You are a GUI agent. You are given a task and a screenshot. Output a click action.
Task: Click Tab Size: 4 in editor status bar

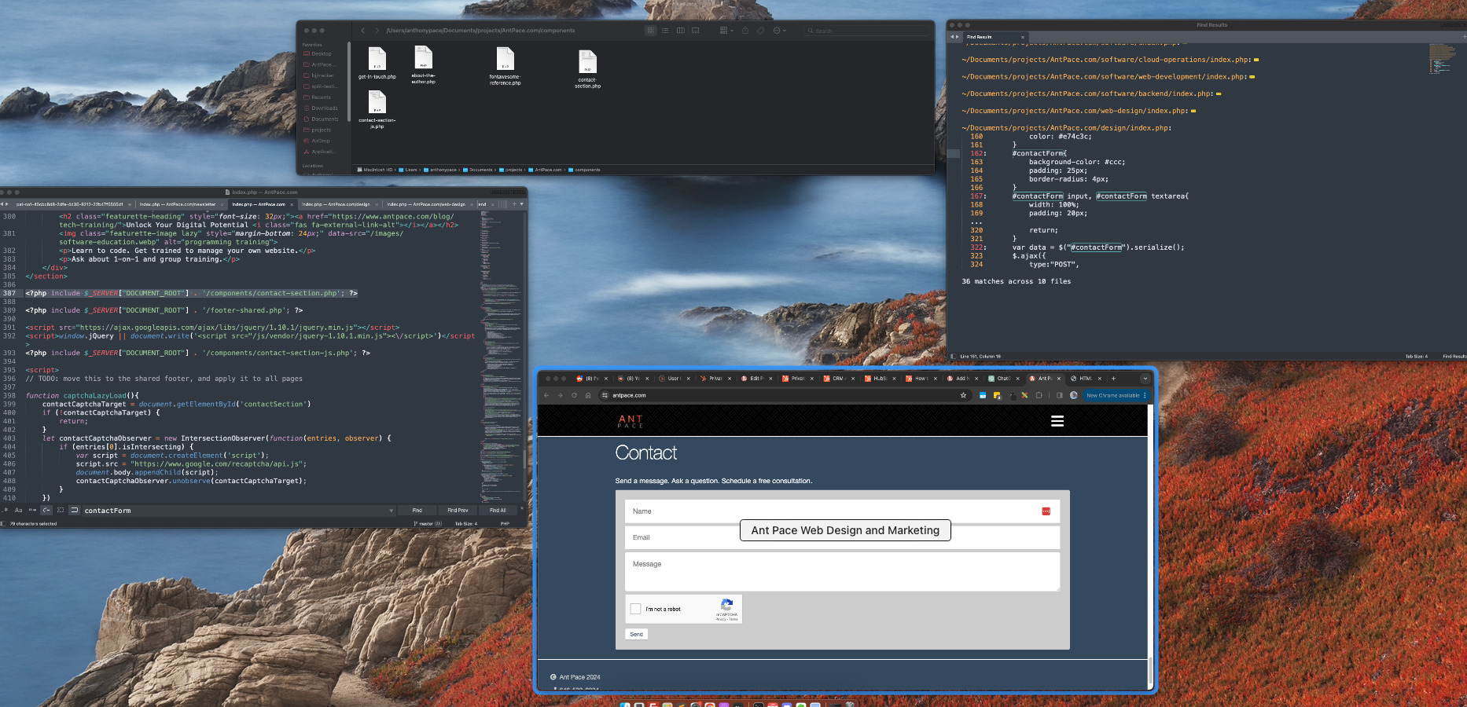465,523
